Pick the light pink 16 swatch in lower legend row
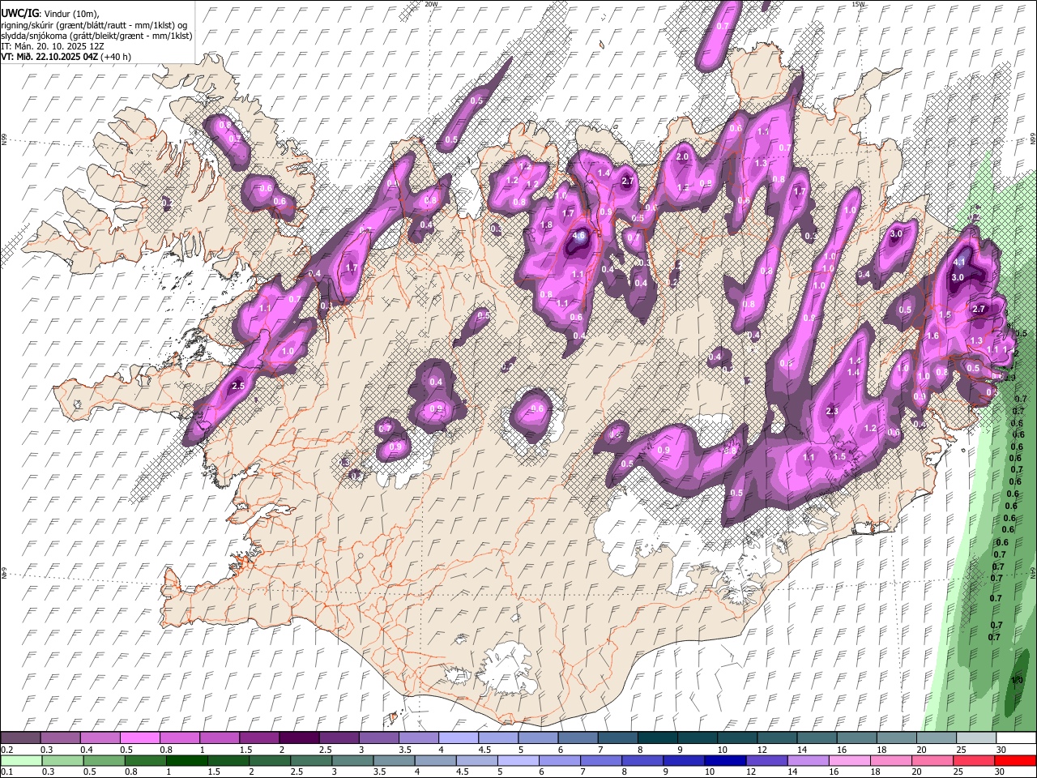This screenshot has height=778, width=1037. click(x=848, y=760)
